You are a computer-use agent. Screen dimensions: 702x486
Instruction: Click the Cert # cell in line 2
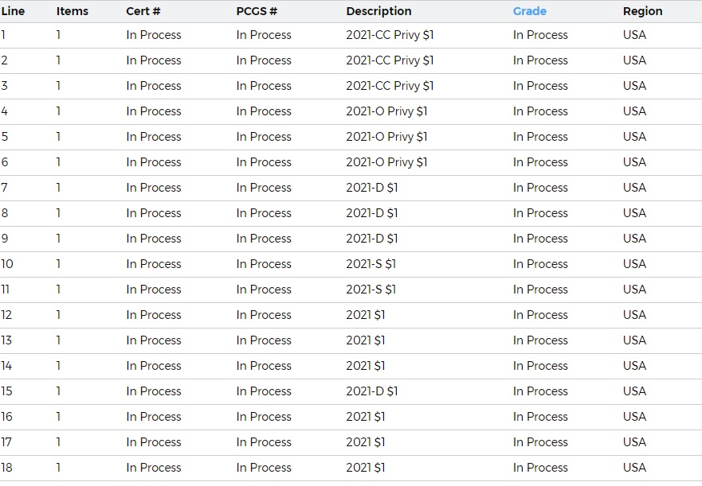[x=154, y=60]
